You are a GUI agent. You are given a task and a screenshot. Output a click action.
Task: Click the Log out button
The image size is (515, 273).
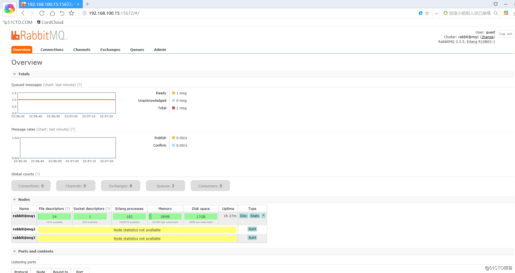tap(506, 34)
